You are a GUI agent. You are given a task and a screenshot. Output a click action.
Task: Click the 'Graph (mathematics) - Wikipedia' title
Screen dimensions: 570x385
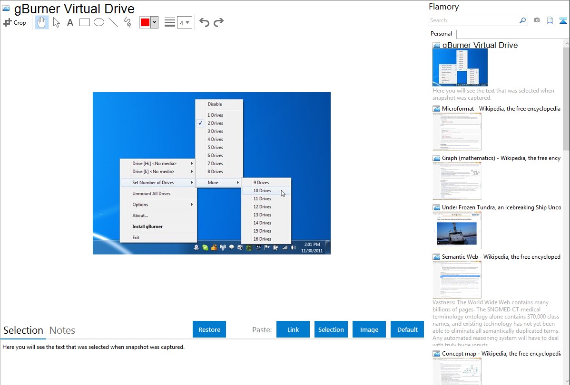(x=501, y=158)
